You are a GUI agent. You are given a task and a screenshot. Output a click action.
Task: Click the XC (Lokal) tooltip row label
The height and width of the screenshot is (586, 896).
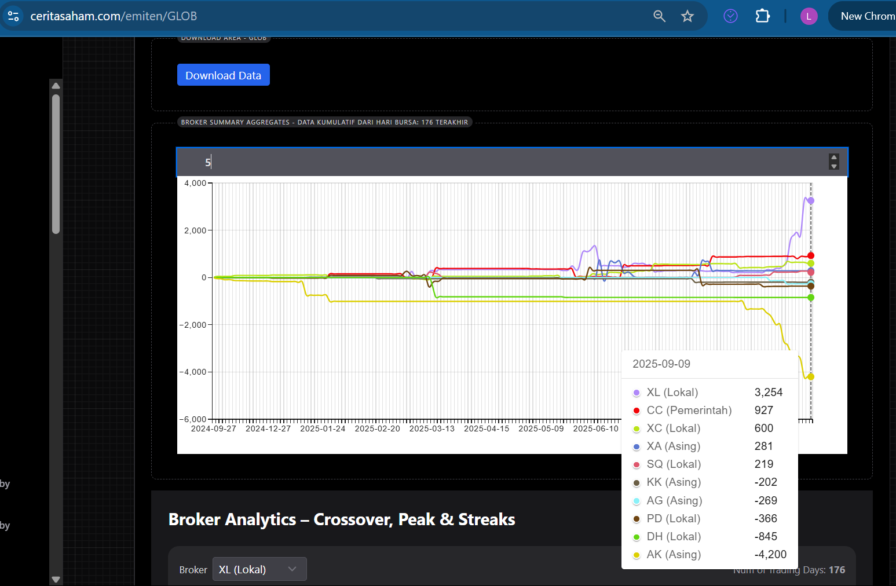pos(674,428)
